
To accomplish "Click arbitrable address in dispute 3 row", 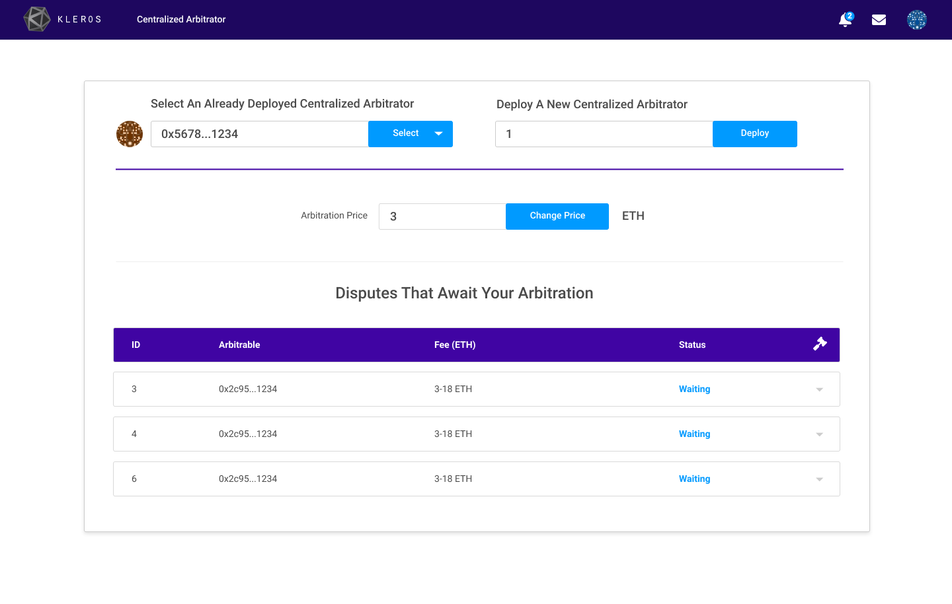I will pos(248,389).
